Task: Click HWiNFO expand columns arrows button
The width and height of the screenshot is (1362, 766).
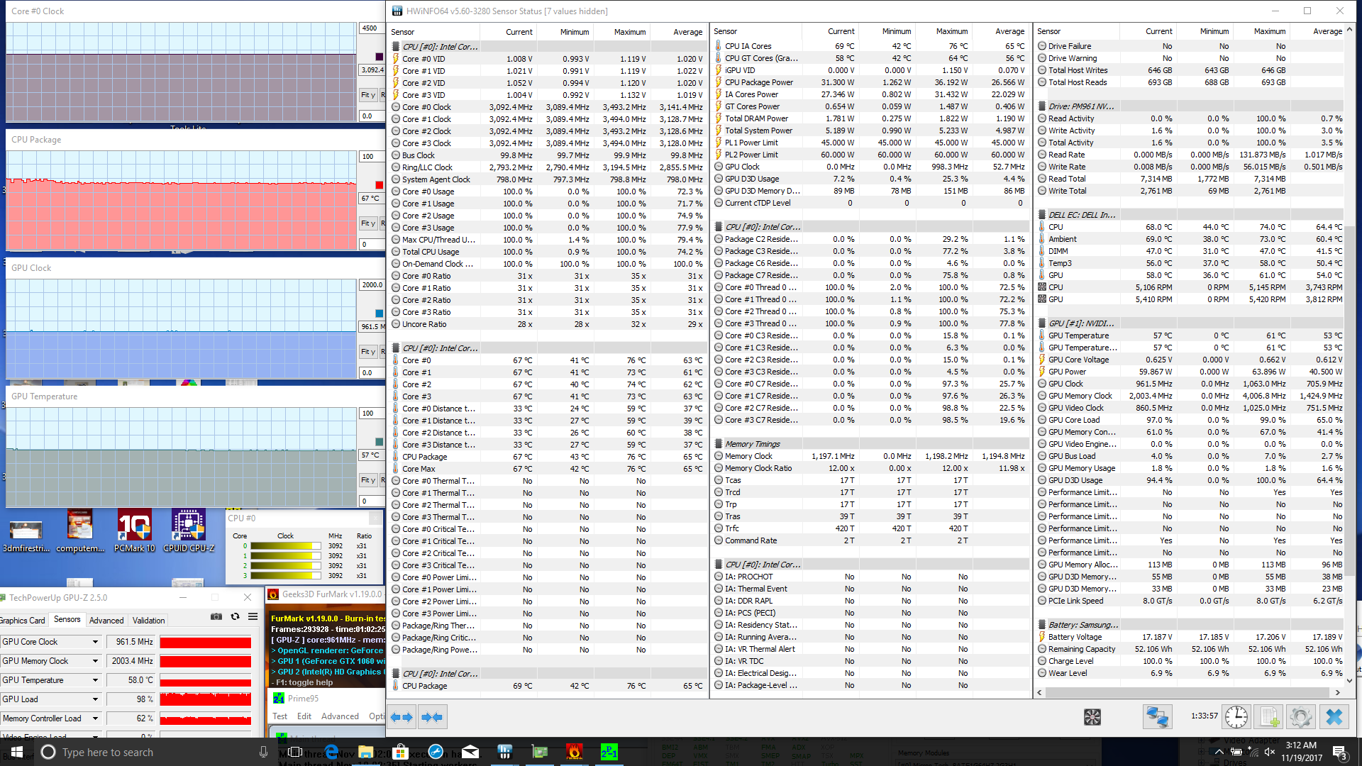Action: point(402,717)
